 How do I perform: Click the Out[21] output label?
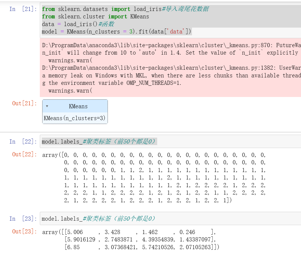pyautogui.click(x=24, y=103)
